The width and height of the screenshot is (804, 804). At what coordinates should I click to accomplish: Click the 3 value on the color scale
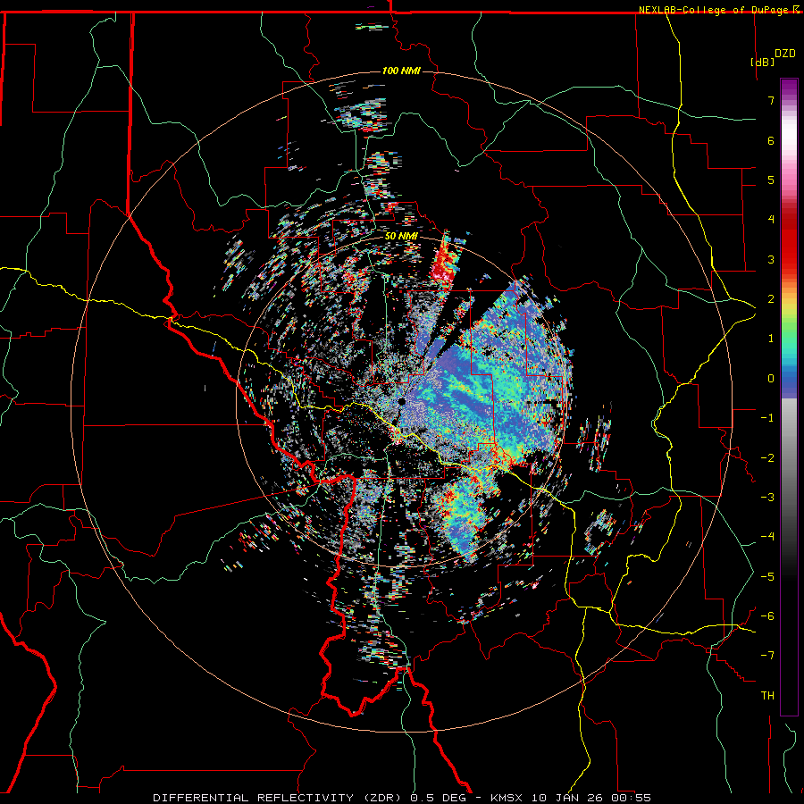coord(771,259)
